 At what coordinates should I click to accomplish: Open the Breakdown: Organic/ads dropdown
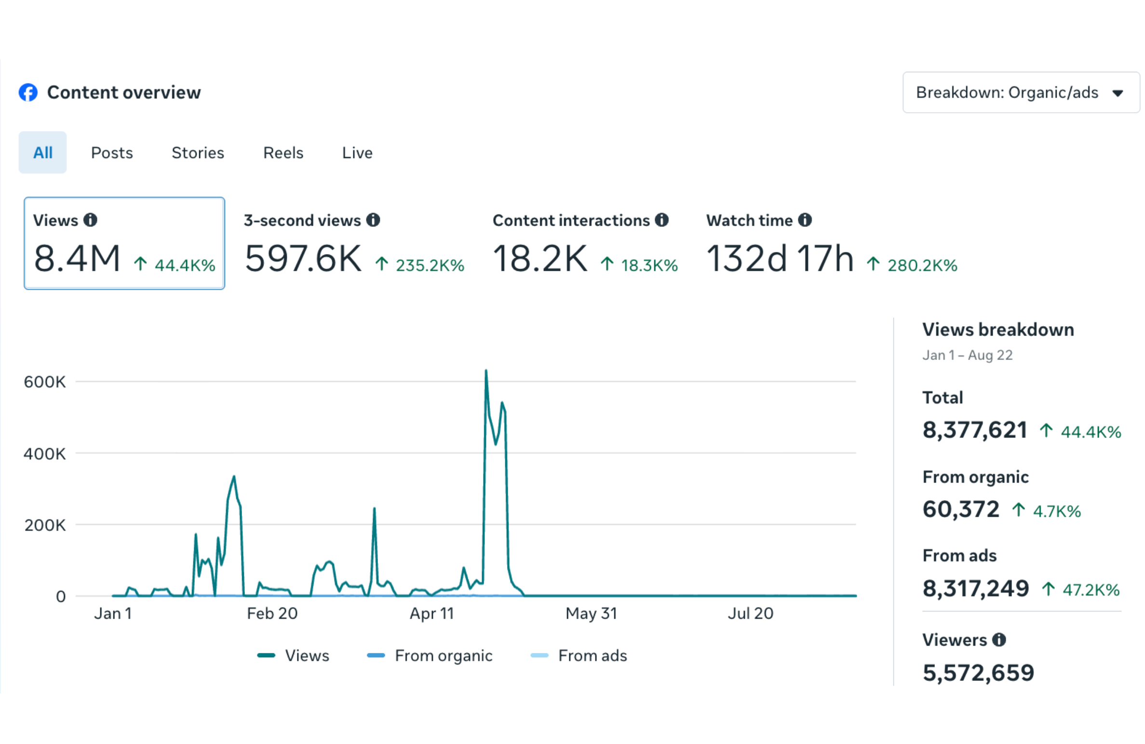[x=1021, y=93]
